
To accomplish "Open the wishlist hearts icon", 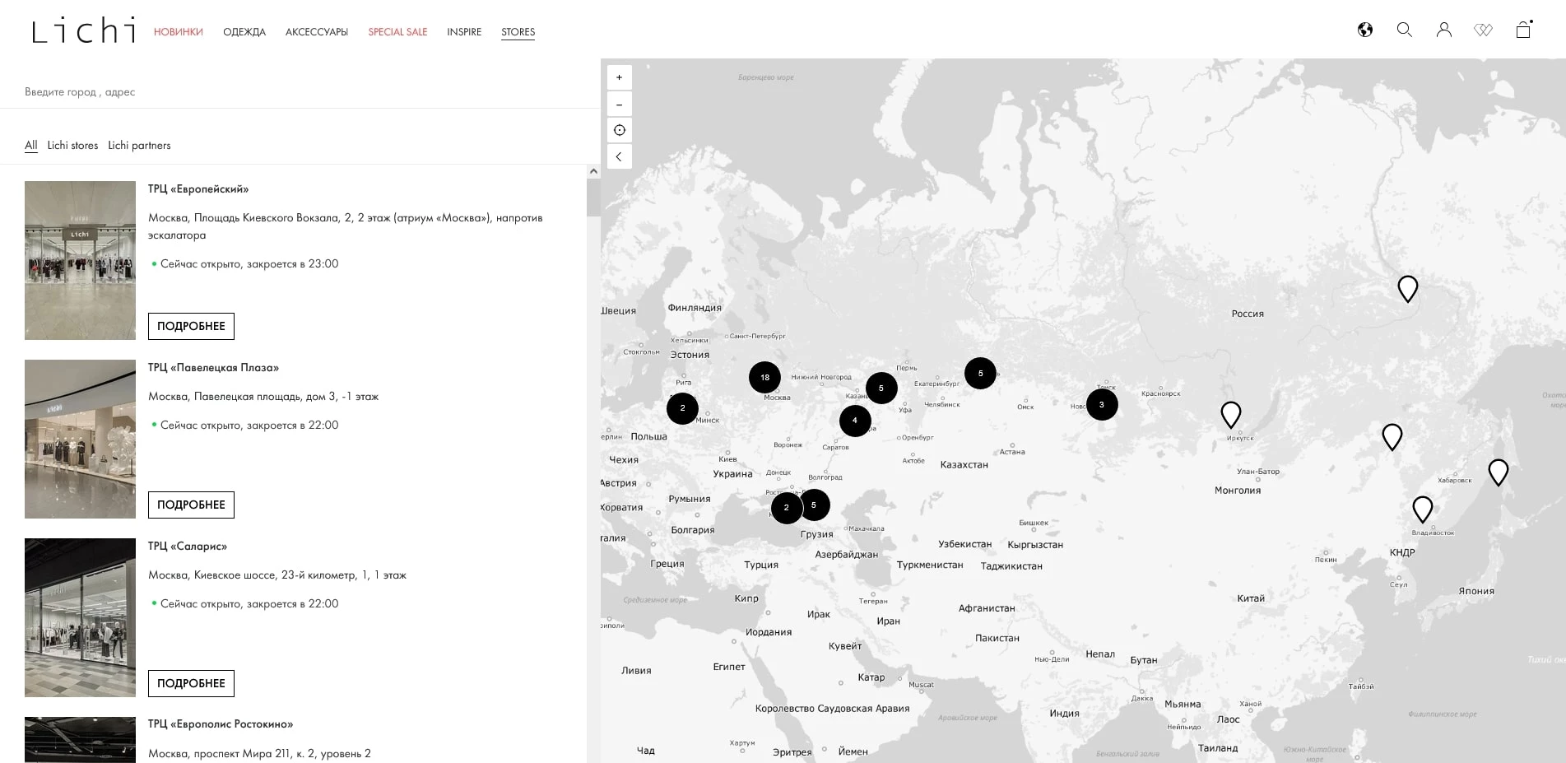I will (1483, 30).
